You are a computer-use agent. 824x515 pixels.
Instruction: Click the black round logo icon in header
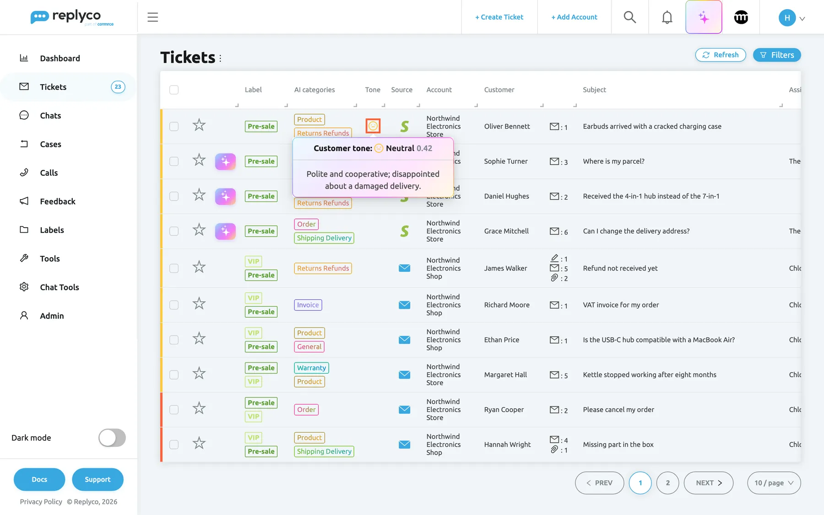pos(741,17)
